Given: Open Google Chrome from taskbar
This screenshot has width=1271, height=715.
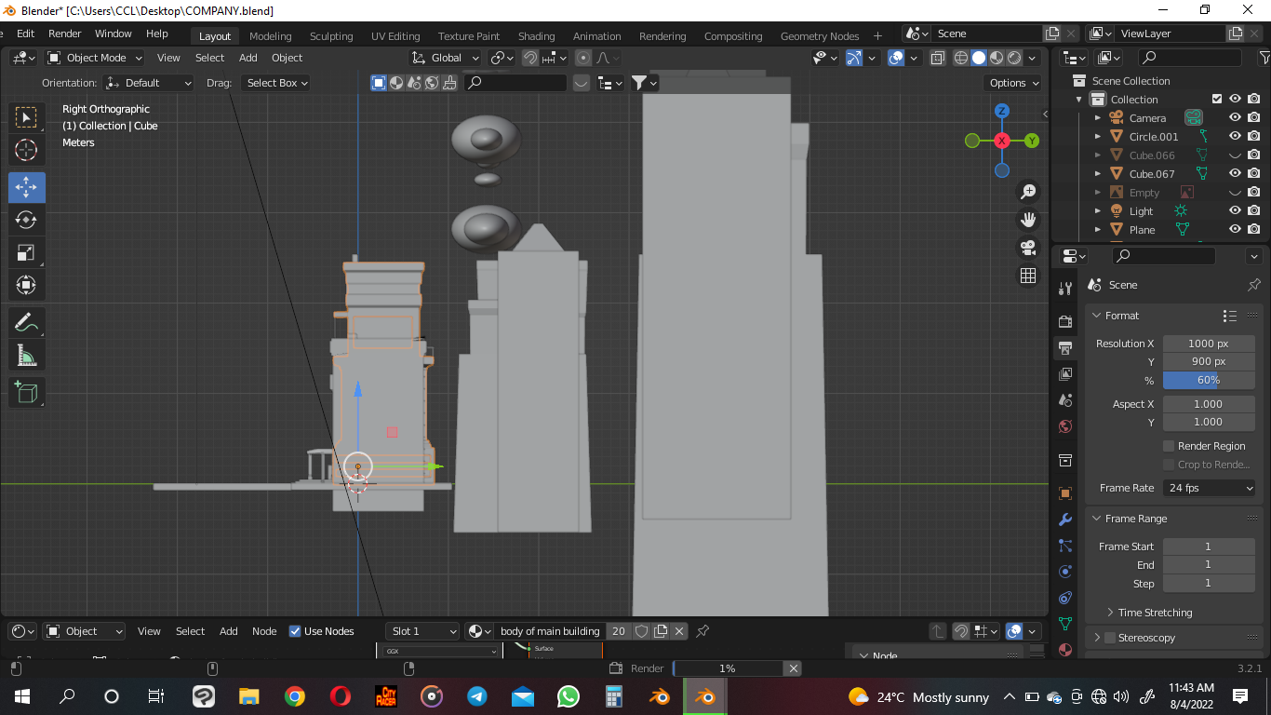Looking at the screenshot, I should 294,696.
